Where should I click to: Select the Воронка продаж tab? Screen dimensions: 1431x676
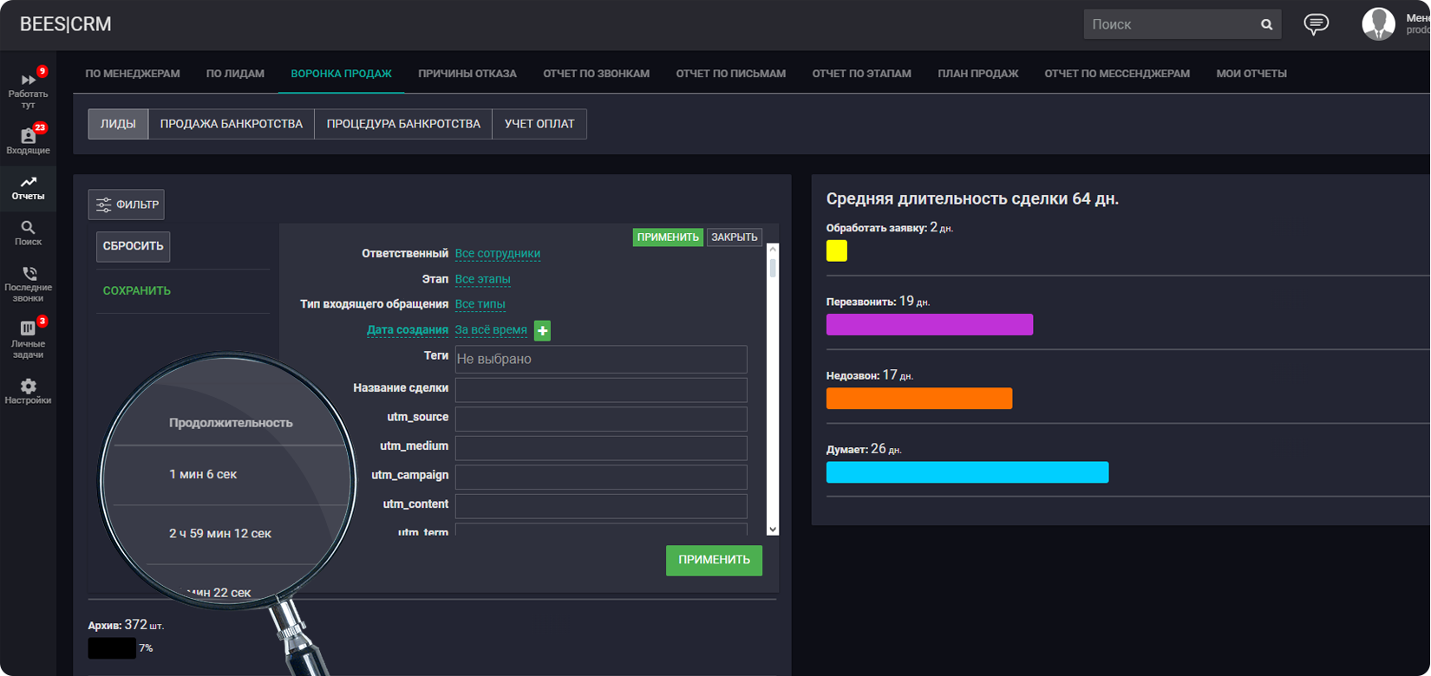[341, 74]
